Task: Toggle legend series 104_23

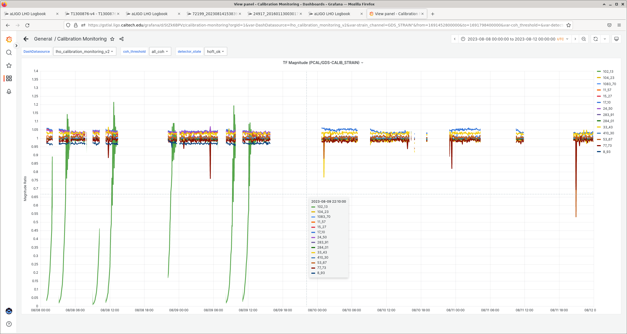Action: tap(608, 78)
